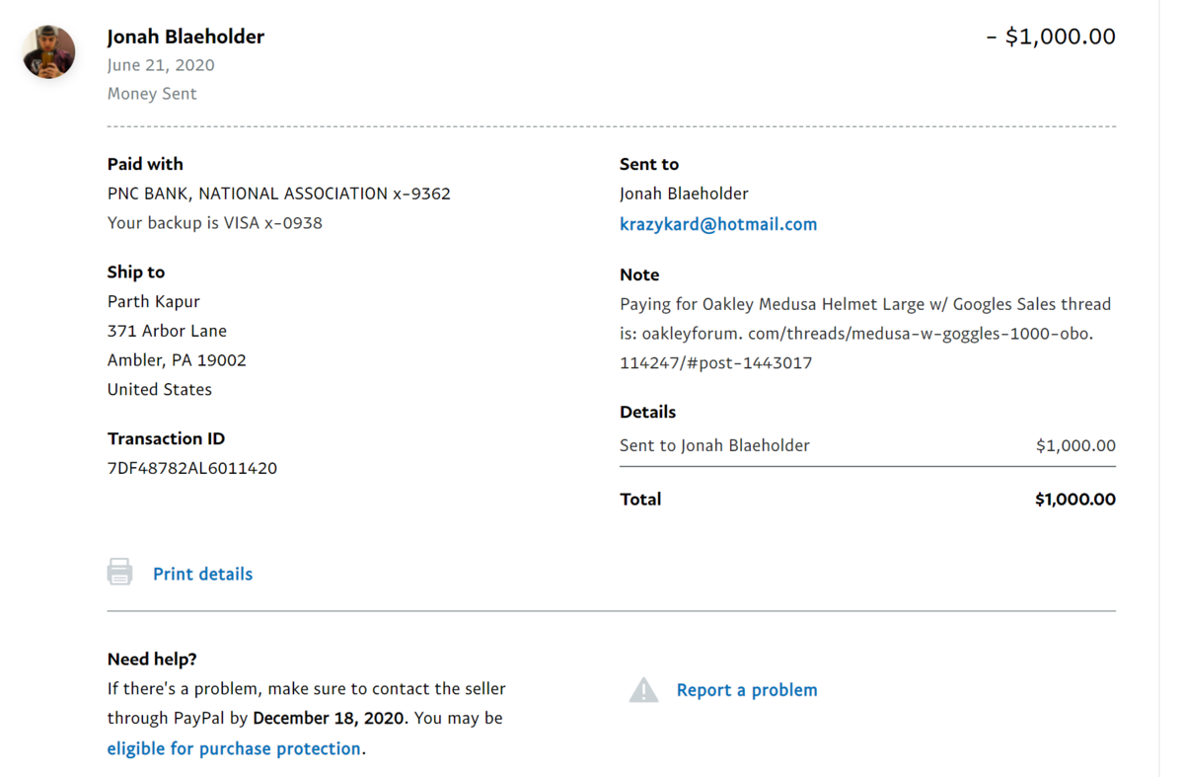The width and height of the screenshot is (1184, 777).
Task: Click the December 18, 2020 deadline text
Action: coord(329,719)
